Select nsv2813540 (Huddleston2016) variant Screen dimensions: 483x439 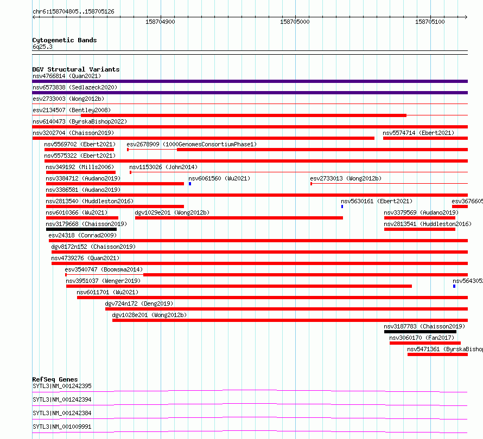coord(90,201)
